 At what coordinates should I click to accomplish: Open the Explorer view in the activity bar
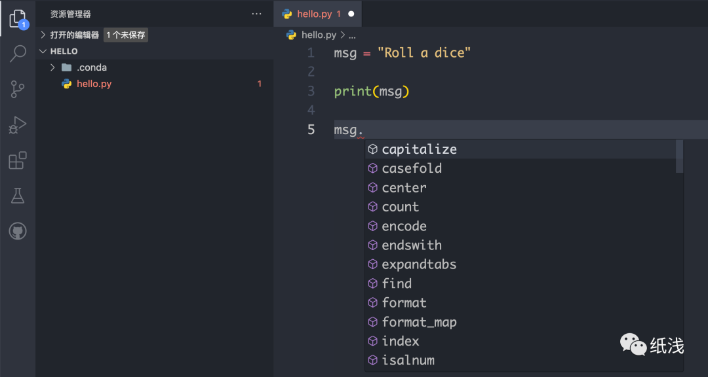pos(17,18)
